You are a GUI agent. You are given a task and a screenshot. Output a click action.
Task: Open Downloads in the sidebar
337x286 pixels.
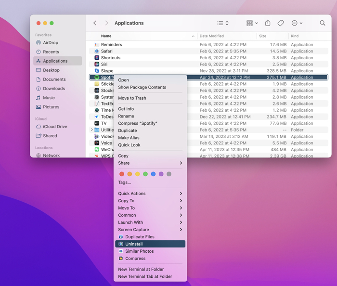[x=53, y=89]
